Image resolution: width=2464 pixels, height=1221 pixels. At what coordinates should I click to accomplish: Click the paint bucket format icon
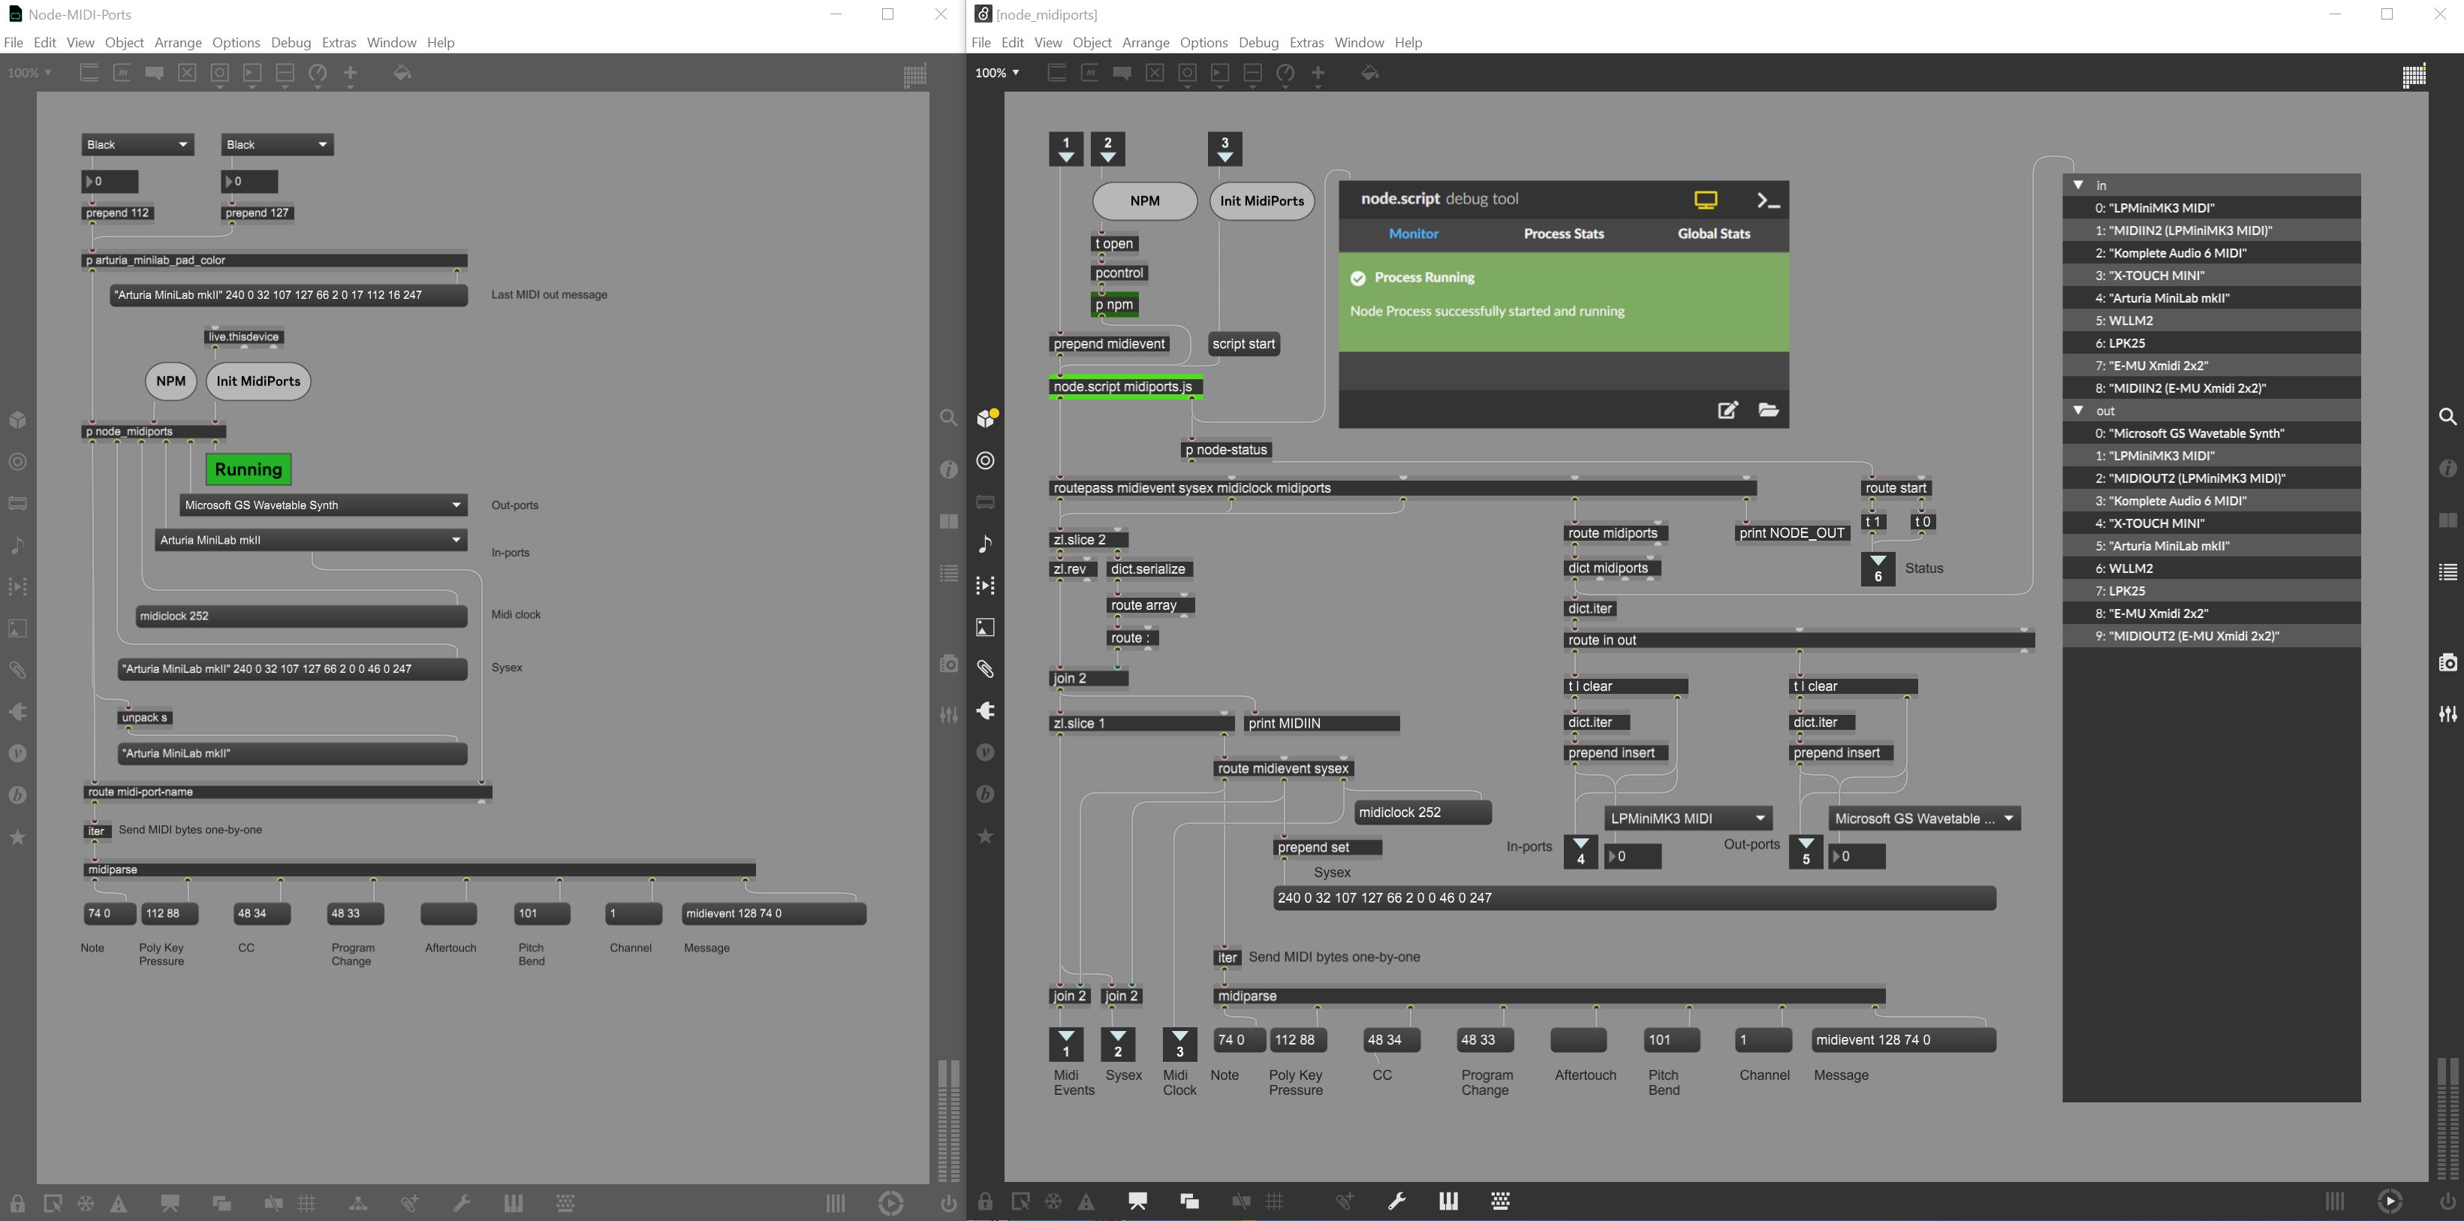1369,73
